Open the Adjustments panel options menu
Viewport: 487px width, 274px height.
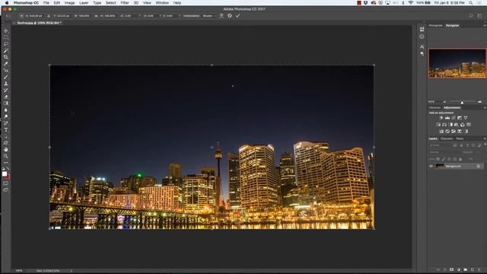(x=485, y=108)
